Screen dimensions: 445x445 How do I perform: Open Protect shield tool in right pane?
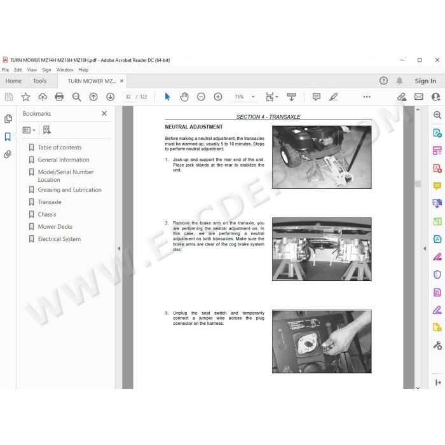point(437,275)
